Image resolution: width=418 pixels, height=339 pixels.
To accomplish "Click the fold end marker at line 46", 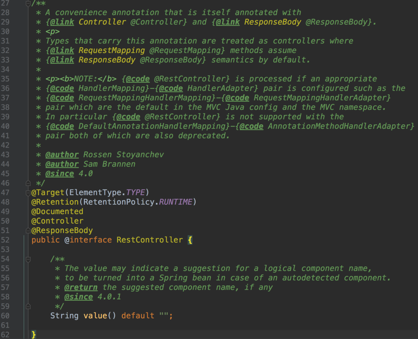I will pos(28,183).
